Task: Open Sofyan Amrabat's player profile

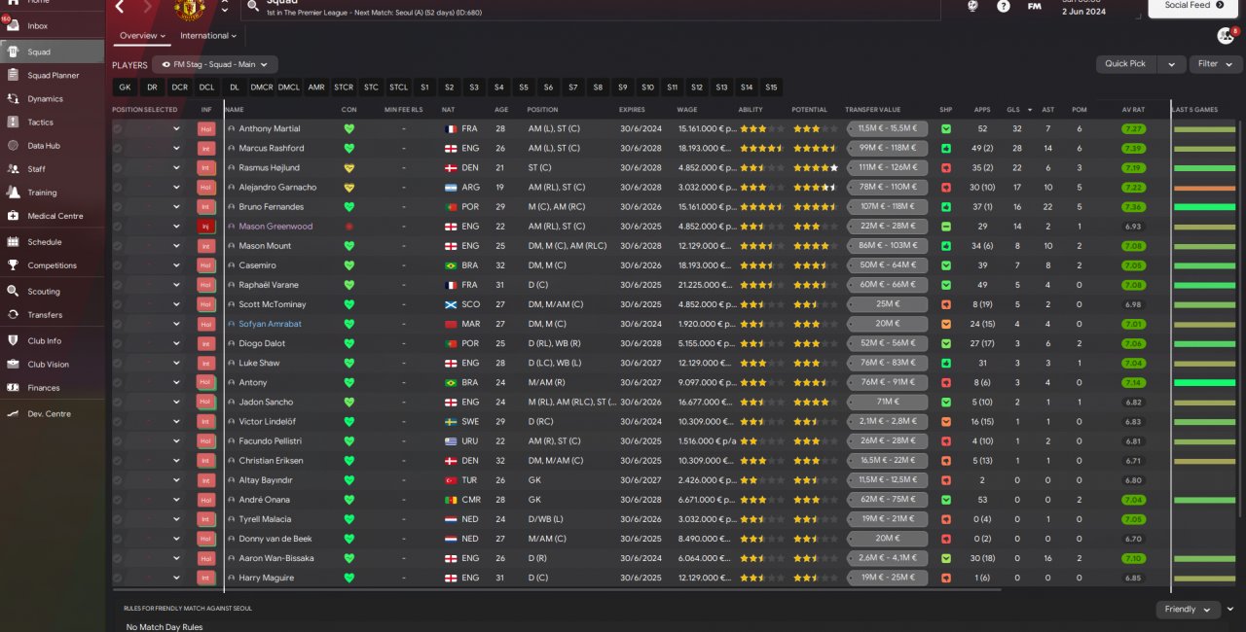Action: pyautogui.click(x=270, y=324)
